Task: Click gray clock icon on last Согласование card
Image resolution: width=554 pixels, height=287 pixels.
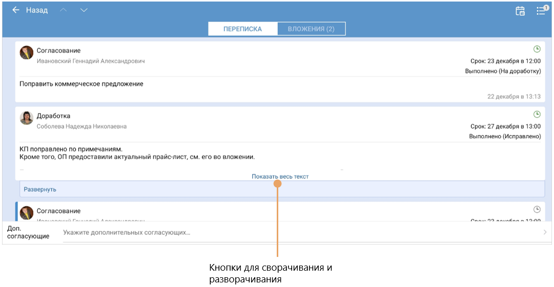Action: coord(537,209)
